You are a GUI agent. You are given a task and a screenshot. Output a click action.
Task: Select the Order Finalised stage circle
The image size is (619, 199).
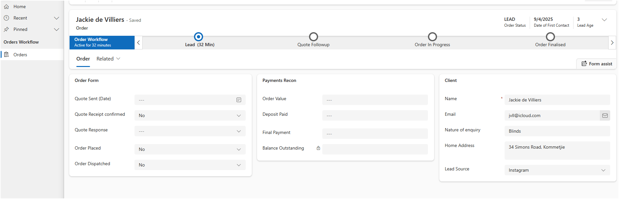pyautogui.click(x=550, y=37)
